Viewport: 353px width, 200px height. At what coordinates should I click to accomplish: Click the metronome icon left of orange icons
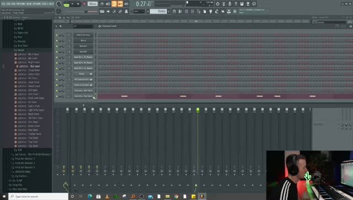(102, 4)
